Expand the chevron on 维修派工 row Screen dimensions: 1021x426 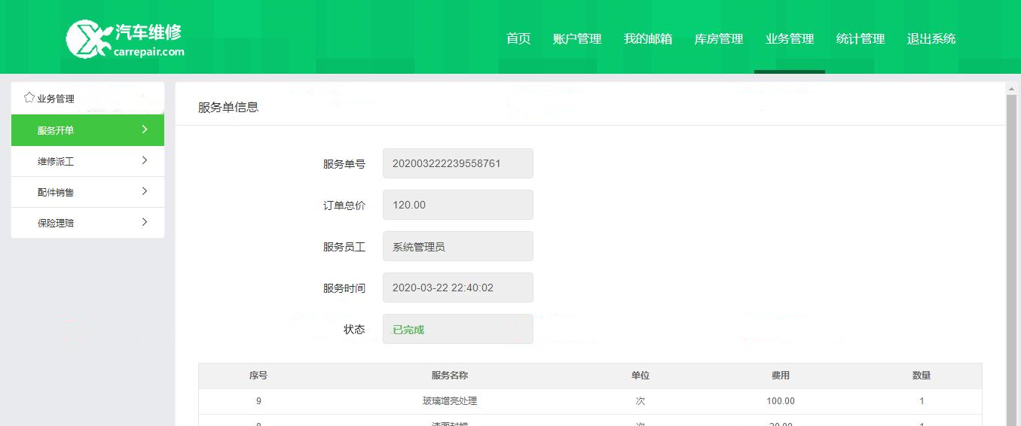click(x=145, y=160)
